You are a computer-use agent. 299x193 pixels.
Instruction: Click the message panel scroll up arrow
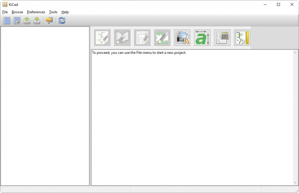point(295,52)
